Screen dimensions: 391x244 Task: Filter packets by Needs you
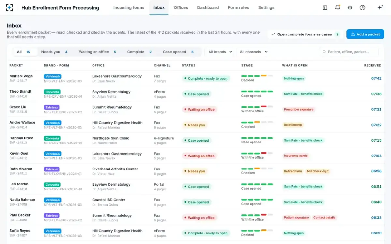coord(54,52)
